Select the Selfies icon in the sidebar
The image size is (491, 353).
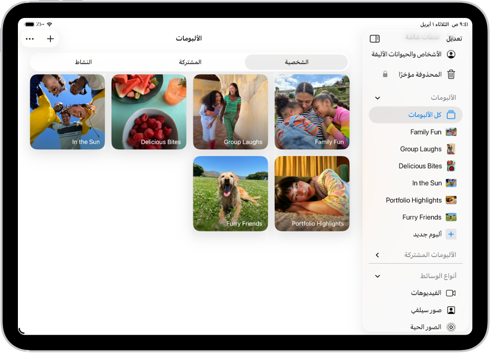pos(451,309)
